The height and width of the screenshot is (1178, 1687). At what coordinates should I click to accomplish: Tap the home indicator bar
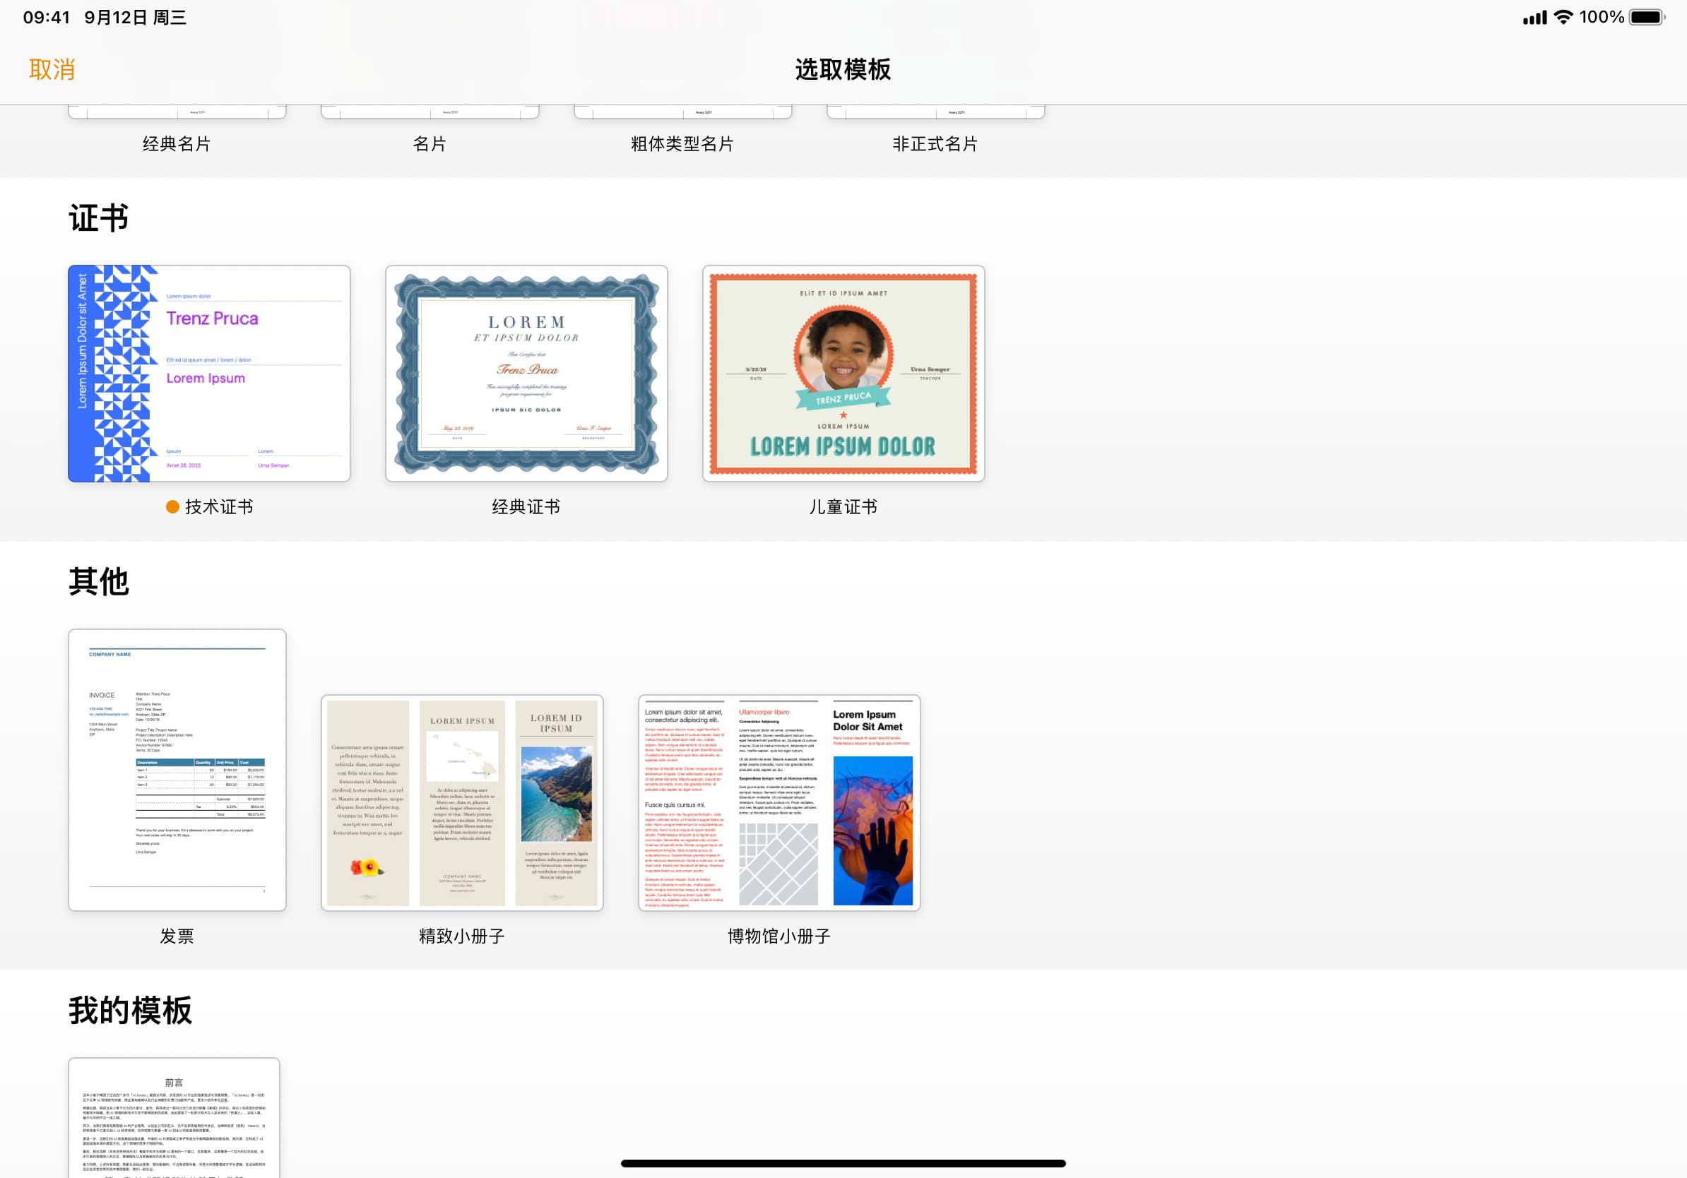(843, 1163)
